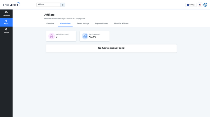Screen dimensions: 210x117
Task: Select the Affiliate sidebar icon
Action: pos(6,21)
